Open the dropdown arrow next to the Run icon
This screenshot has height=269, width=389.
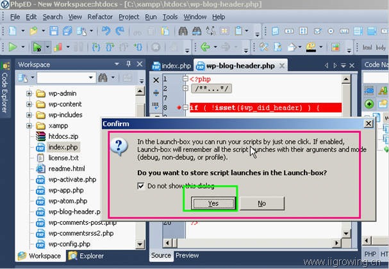click(x=23, y=47)
